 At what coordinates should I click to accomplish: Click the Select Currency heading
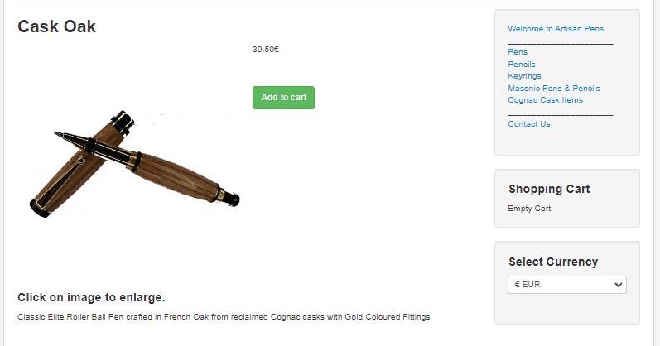[x=553, y=262]
